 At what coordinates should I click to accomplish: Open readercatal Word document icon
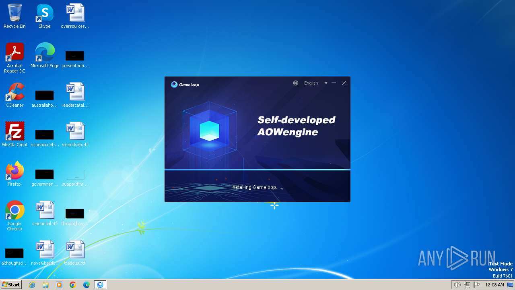(75, 95)
